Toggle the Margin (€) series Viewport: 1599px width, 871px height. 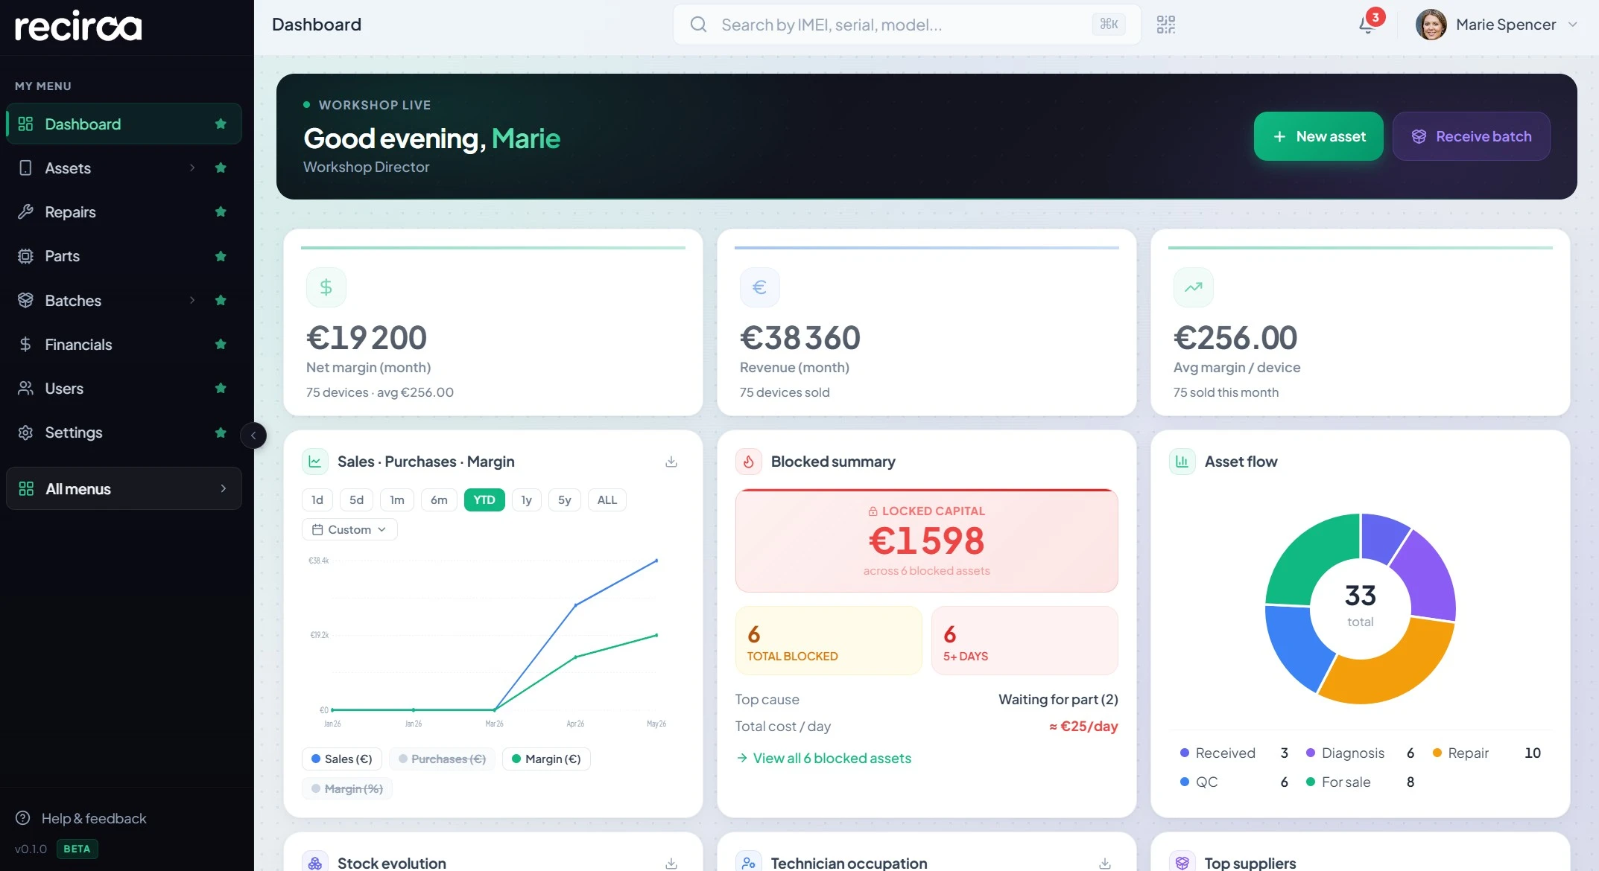[x=546, y=759]
